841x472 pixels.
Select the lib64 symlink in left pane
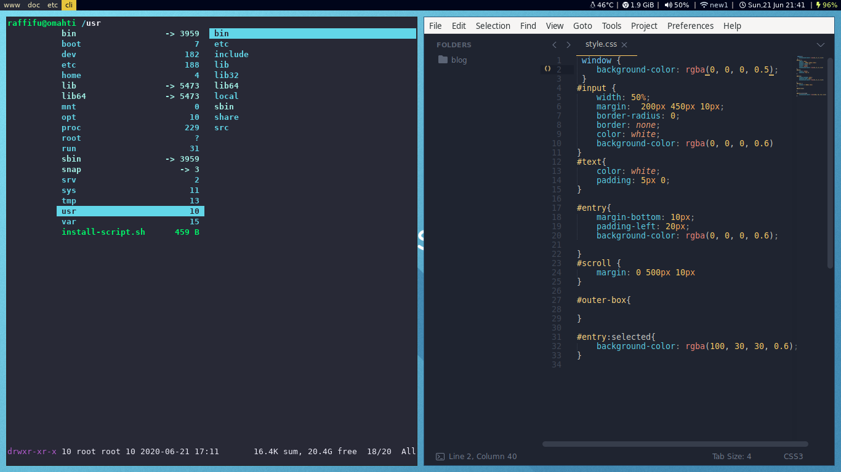point(131,96)
